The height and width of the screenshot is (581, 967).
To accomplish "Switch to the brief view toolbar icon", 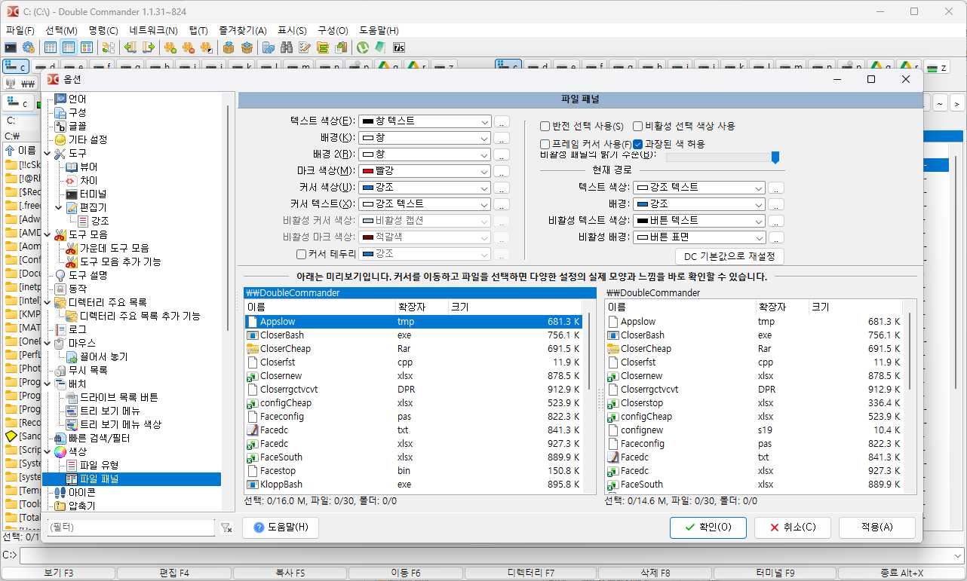I will click(x=51, y=47).
